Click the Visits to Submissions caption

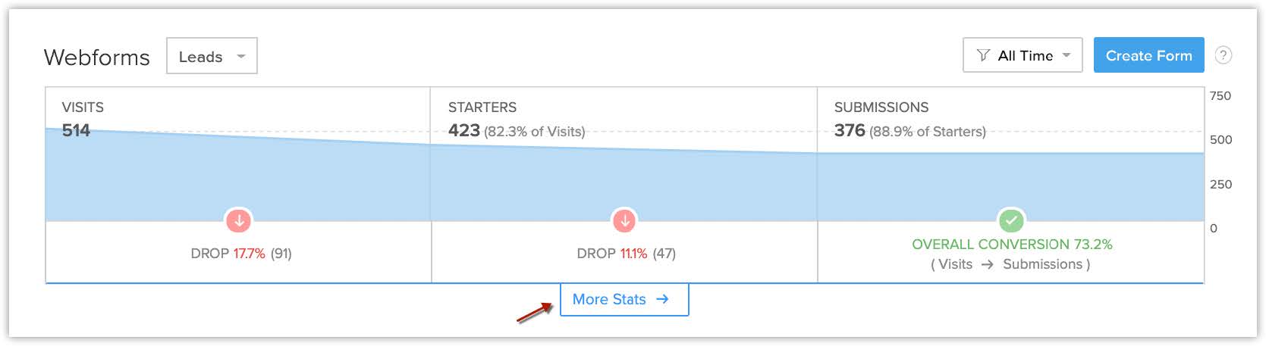1010,264
